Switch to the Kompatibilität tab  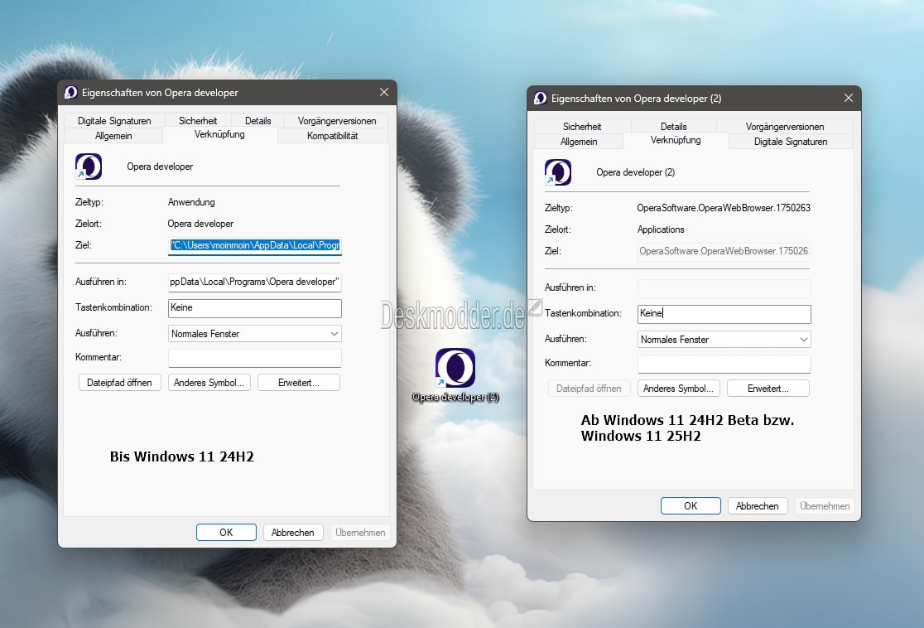(x=332, y=136)
